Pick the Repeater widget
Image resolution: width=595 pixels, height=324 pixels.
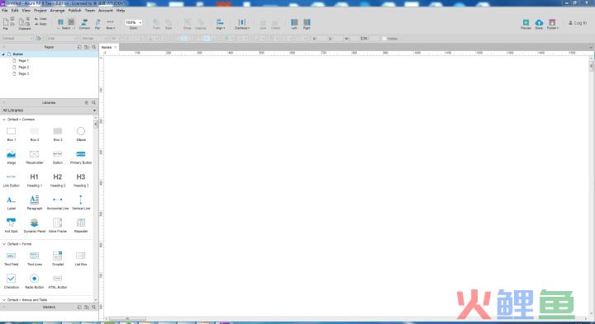point(81,225)
